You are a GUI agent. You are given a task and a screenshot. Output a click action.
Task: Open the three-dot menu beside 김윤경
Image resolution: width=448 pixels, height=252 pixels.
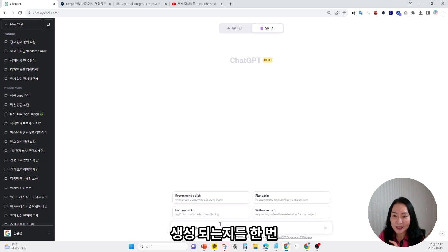pyautogui.click(x=49, y=233)
